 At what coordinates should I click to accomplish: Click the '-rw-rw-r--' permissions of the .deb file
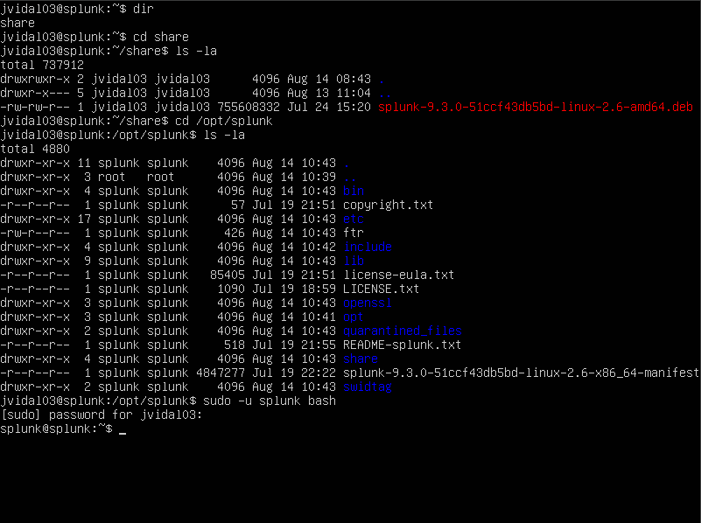(x=35, y=108)
